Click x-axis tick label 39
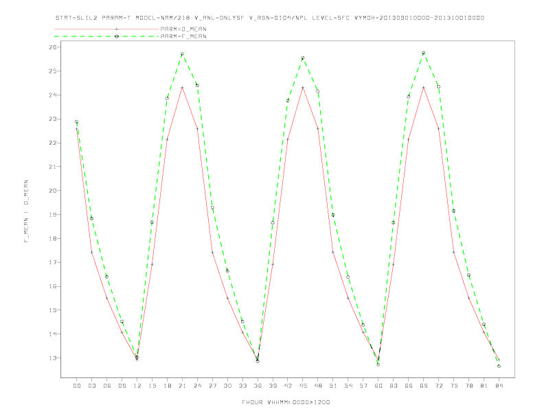Viewport: 544px width, 420px height. click(273, 386)
